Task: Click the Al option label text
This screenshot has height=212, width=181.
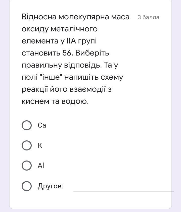Action: [41, 165]
